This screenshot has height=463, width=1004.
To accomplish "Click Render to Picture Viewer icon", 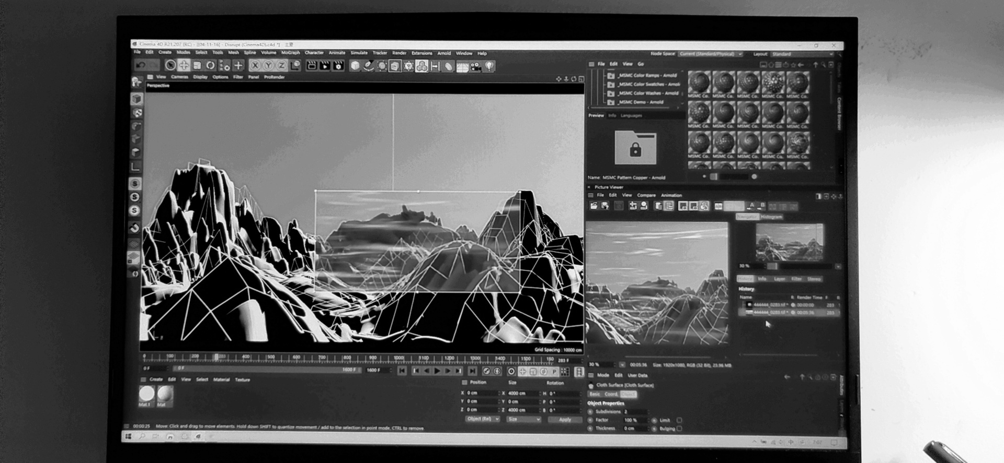I will pyautogui.click(x=325, y=66).
